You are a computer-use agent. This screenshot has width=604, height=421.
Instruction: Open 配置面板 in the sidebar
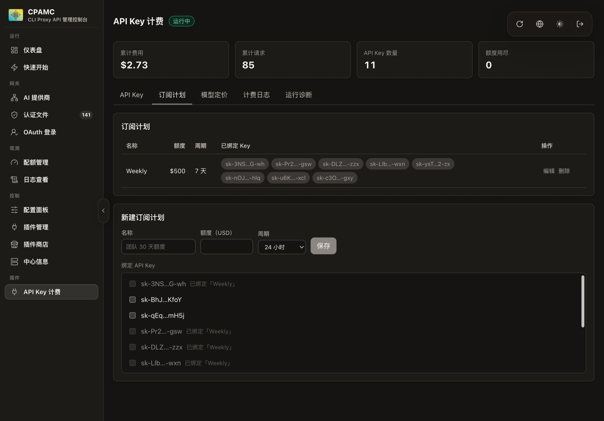coord(51,210)
